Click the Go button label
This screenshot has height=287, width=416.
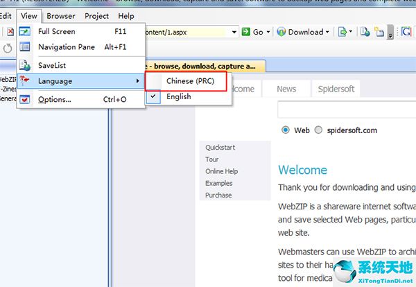pos(258,32)
